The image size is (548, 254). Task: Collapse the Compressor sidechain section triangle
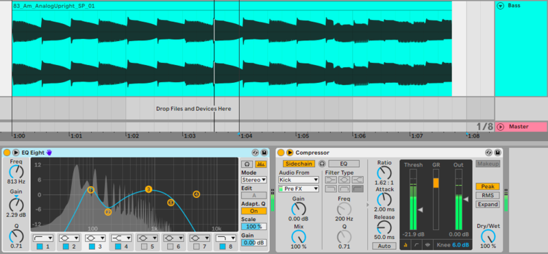click(290, 153)
